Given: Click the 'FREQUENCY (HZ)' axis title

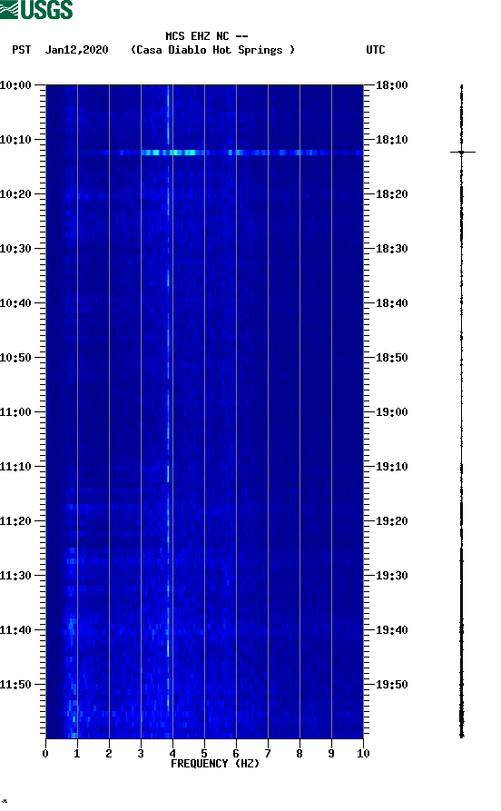Looking at the screenshot, I should (x=214, y=764).
